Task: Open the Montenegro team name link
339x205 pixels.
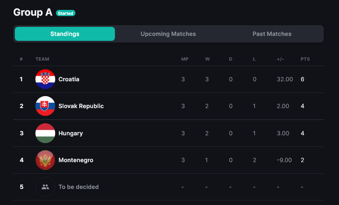Action: point(76,160)
